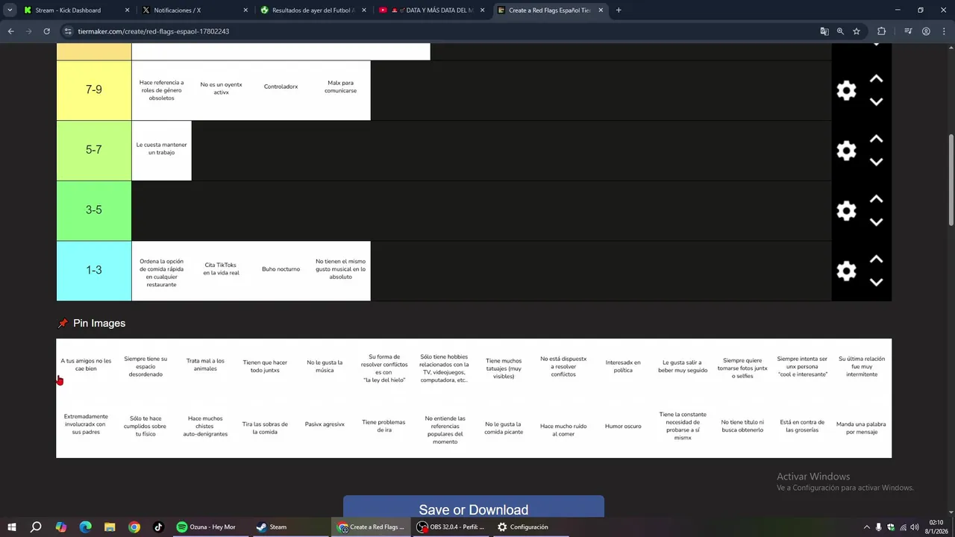Switch to the DATA Y MÁS DATA tab
Viewport: 955px width, 537px height.
[x=433, y=10]
